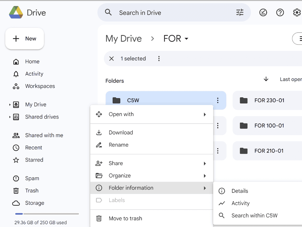The image size is (302, 227).
Task: Open Activity in the Folder information submenu
Action: [x=258, y=203]
